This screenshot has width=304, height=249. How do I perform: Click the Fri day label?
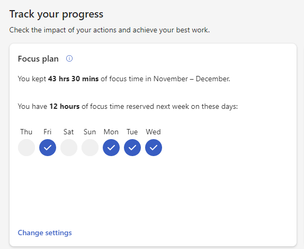pyautogui.click(x=48, y=132)
